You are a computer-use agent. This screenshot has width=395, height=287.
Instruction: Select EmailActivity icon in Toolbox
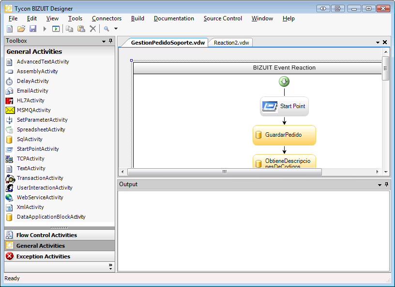click(x=9, y=91)
